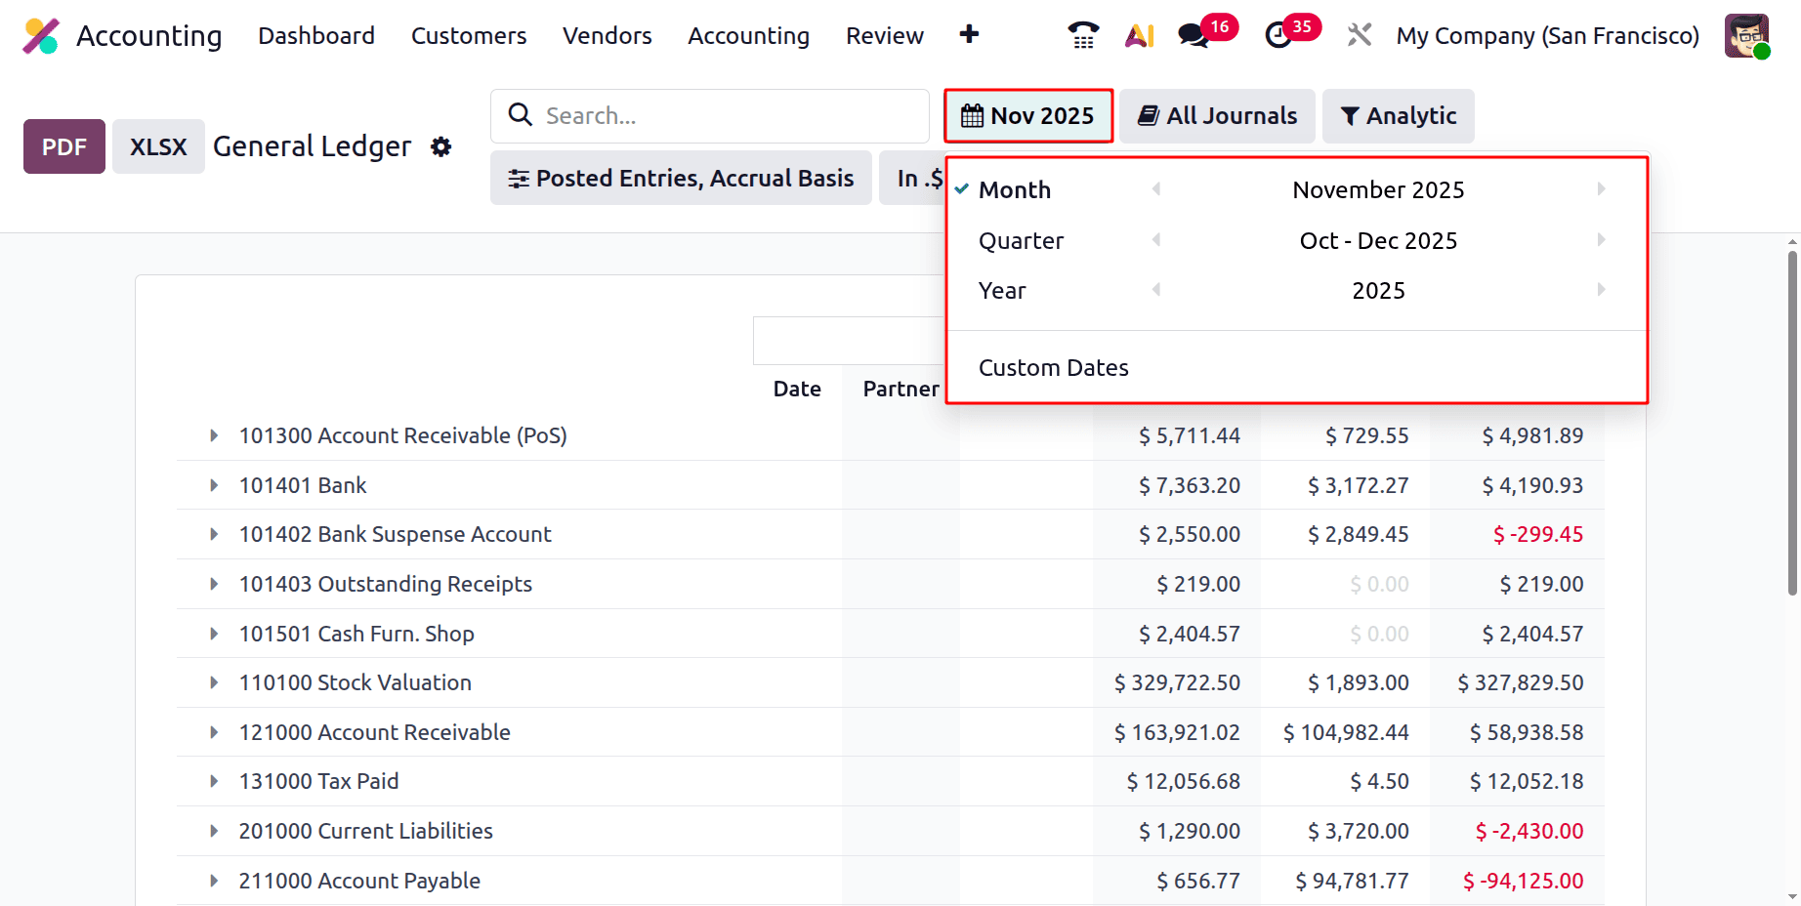The height and width of the screenshot is (906, 1801).
Task: Go to previous quarter arrow
Action: point(1156,240)
